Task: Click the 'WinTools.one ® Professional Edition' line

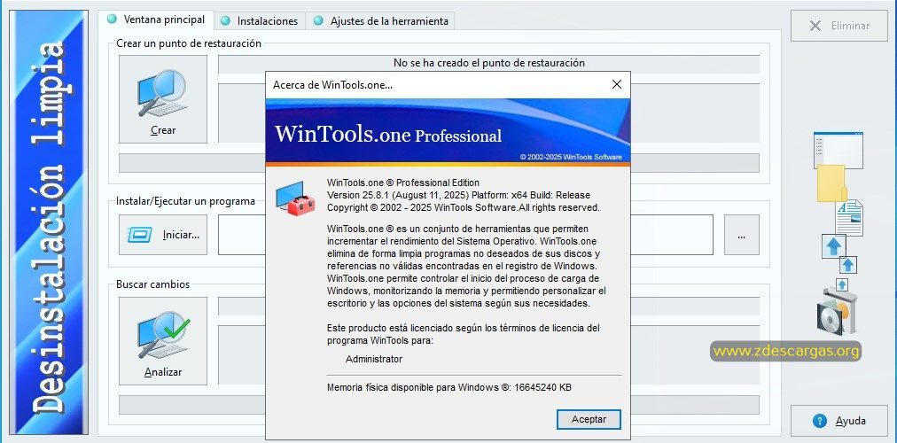Action: (402, 183)
